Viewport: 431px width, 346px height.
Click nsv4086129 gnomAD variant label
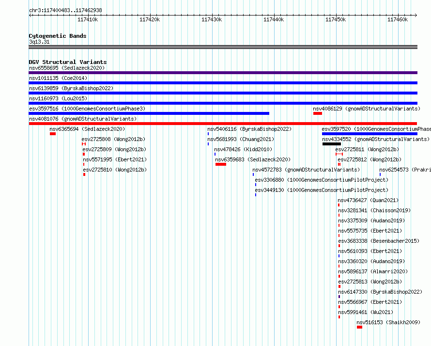367,109
